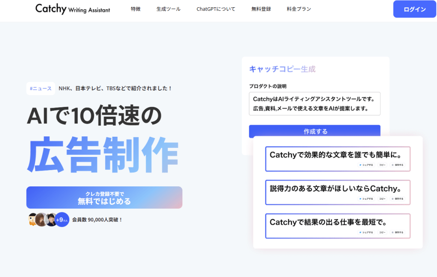This screenshot has height=277, width=437.
Task: Click the Catchy Writing Assistant logo
Action: 73,9
